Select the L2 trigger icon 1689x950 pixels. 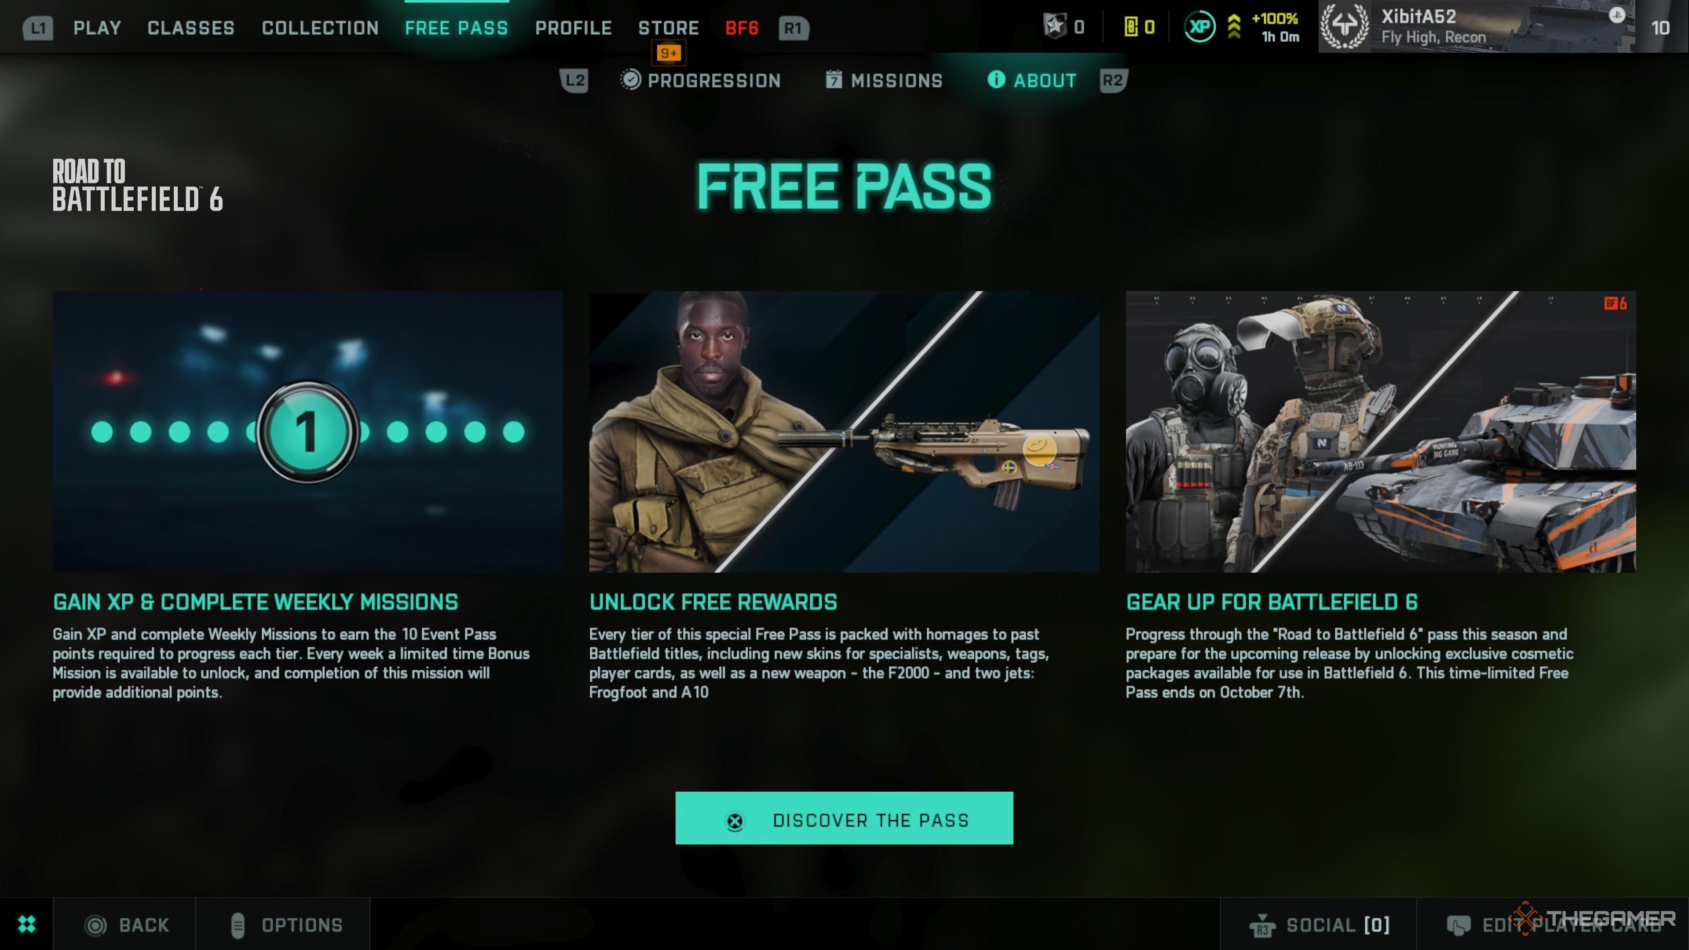coord(574,80)
